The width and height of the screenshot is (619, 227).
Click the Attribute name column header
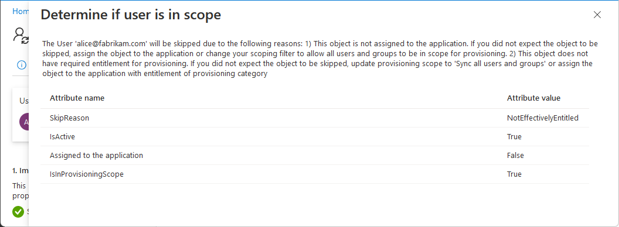[77, 98]
